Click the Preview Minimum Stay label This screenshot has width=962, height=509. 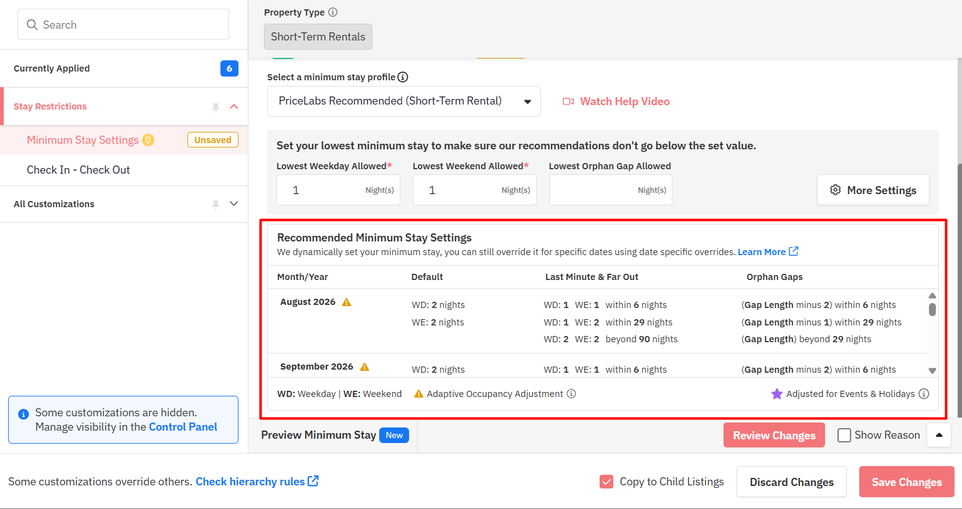[319, 435]
